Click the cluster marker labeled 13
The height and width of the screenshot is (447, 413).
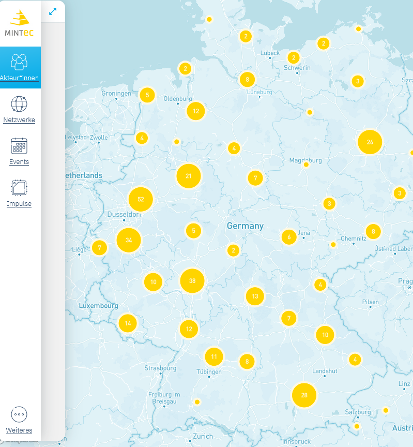pyautogui.click(x=255, y=296)
